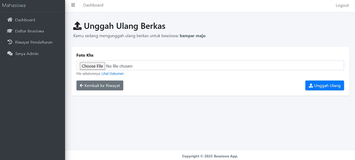Log out using the Logout link
The height and width of the screenshot is (160, 355).
(x=342, y=6)
